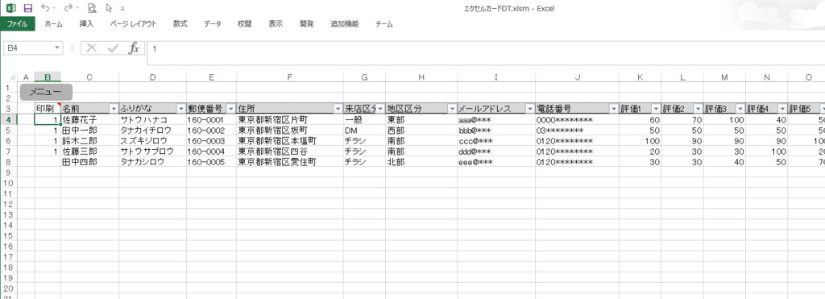Confirm entry with the formula bar checkmark
The height and width of the screenshot is (299, 825).
pos(113,48)
